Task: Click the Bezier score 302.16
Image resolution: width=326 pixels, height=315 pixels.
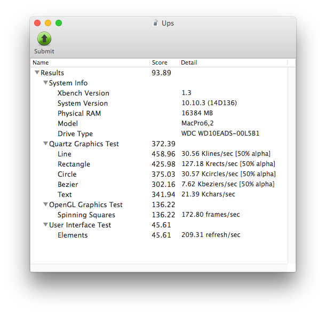Action: point(163,184)
